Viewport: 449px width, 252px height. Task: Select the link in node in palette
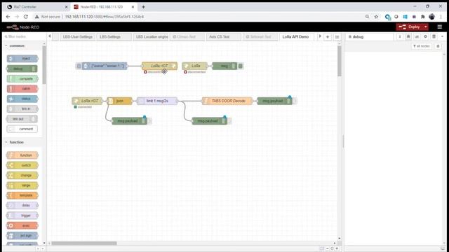(22, 109)
